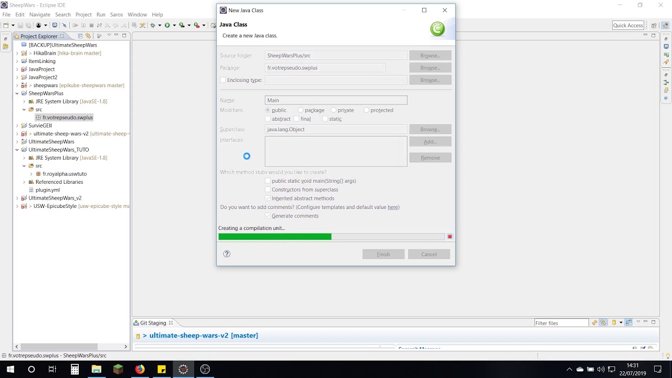The width and height of the screenshot is (672, 378).
Task: Click the 'here' templates link
Action: (x=393, y=207)
